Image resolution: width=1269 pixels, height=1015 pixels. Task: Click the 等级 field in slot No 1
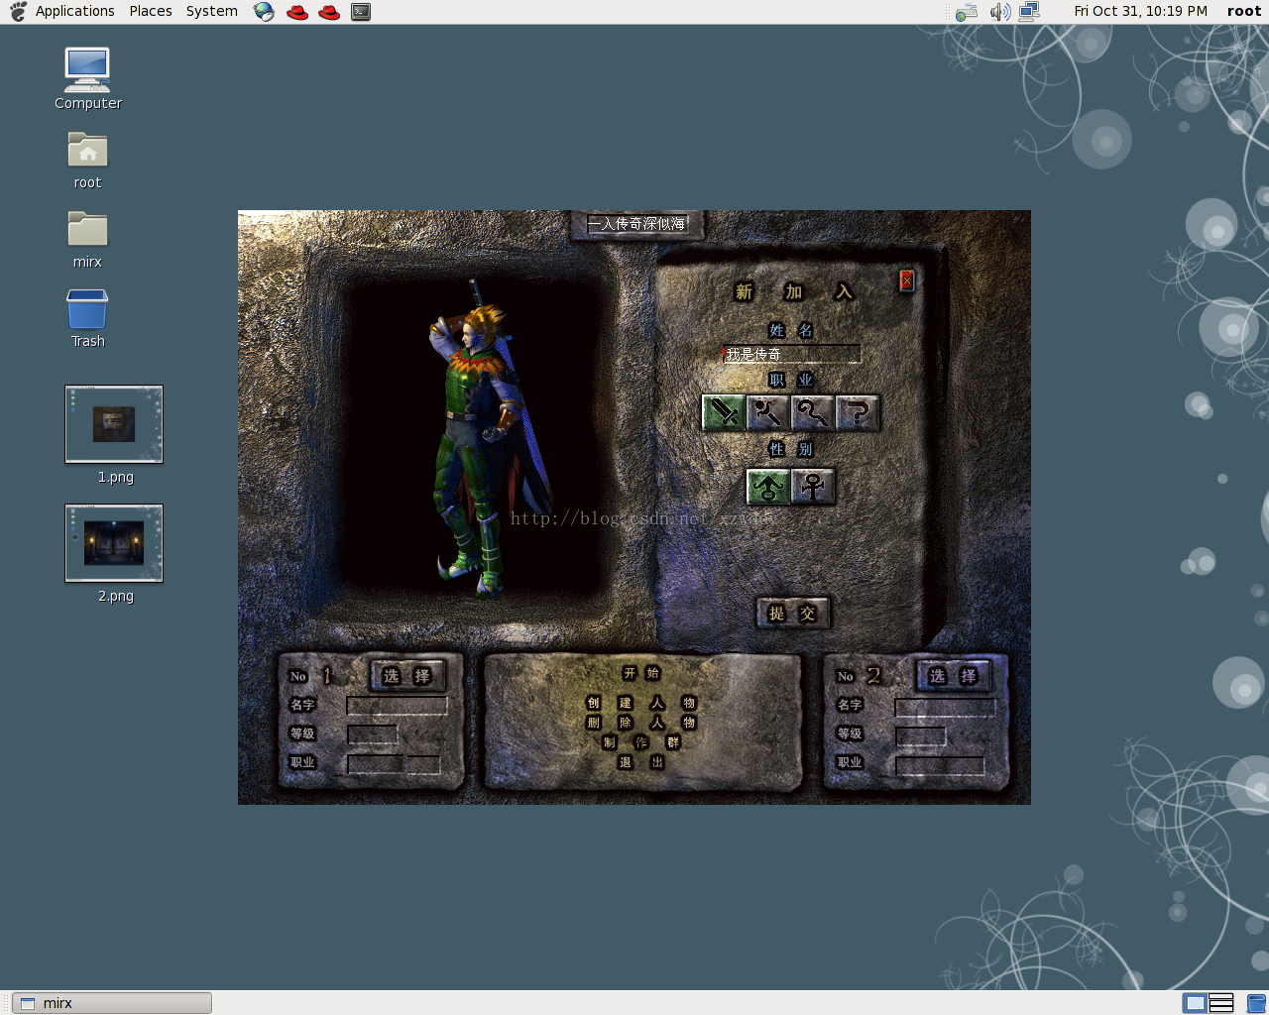(x=372, y=734)
